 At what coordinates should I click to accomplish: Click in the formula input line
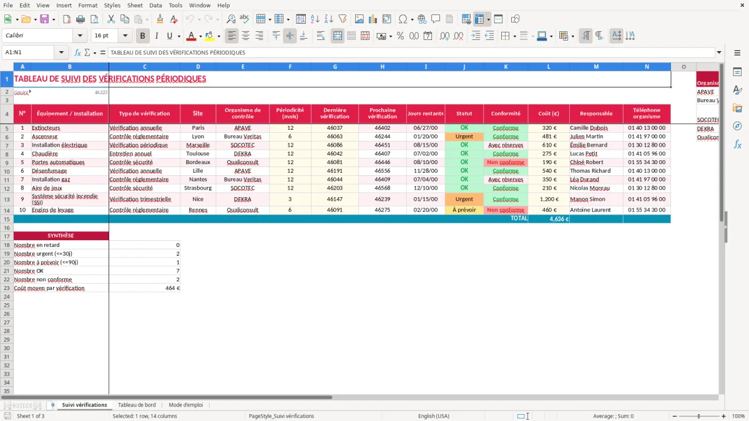coord(411,53)
